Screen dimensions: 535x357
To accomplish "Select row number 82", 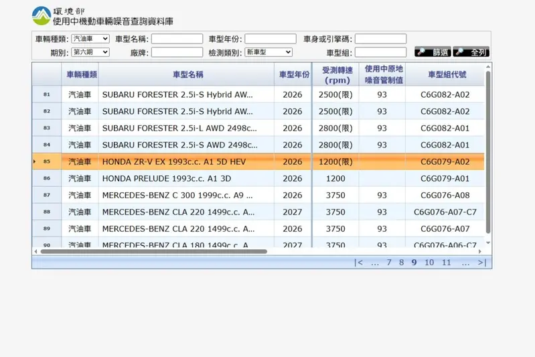I will click(47, 111).
